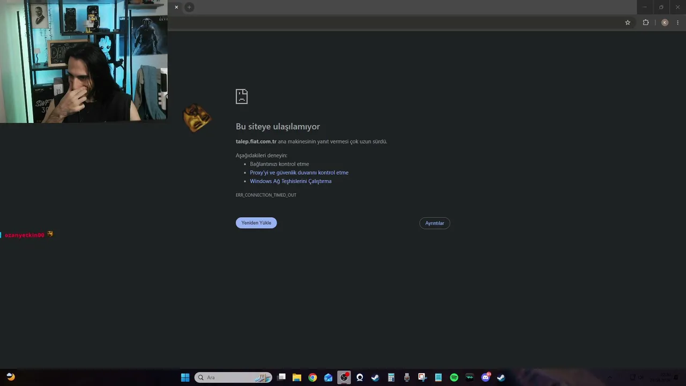
Task: Bookmark this page with the star icon
Action: (x=628, y=23)
